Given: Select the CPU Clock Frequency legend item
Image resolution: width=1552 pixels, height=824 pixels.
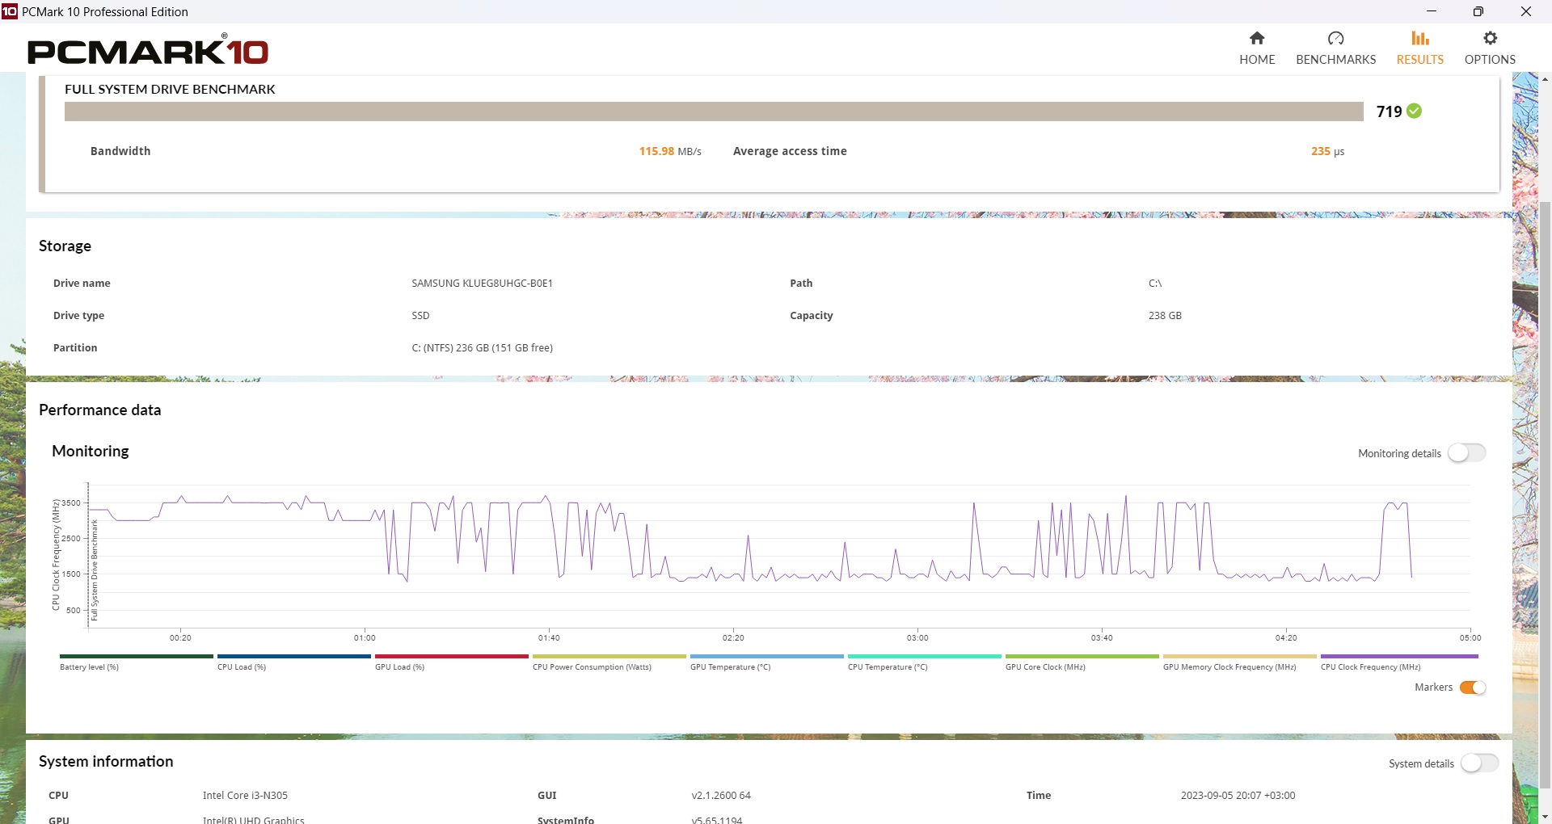Looking at the screenshot, I should (x=1370, y=667).
